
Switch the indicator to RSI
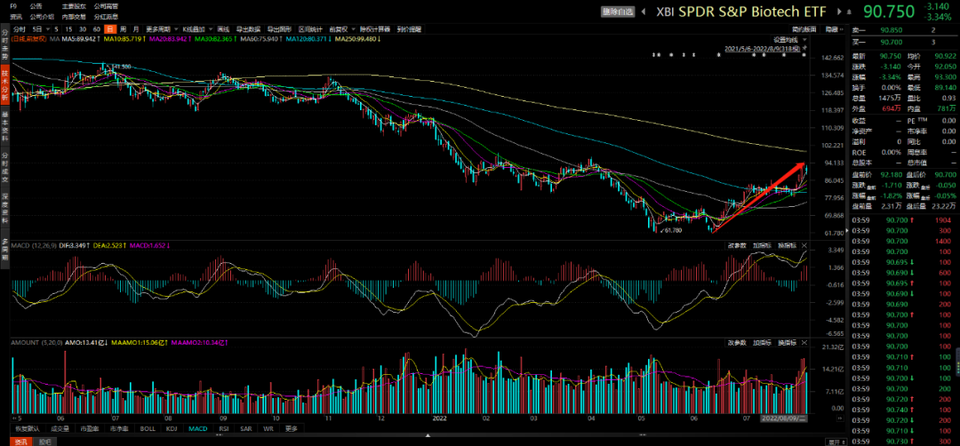(x=223, y=429)
